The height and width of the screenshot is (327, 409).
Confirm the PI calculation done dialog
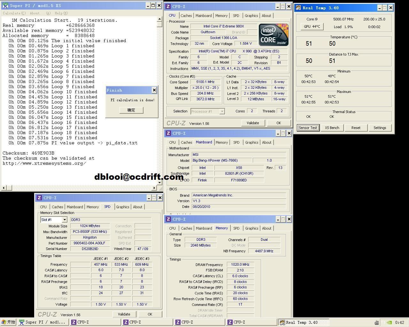131,110
